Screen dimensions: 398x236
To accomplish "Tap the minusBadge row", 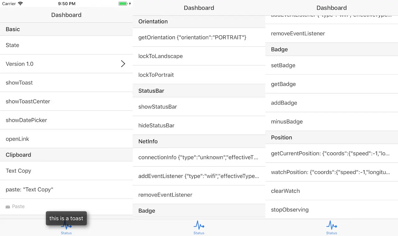I will (x=331, y=122).
